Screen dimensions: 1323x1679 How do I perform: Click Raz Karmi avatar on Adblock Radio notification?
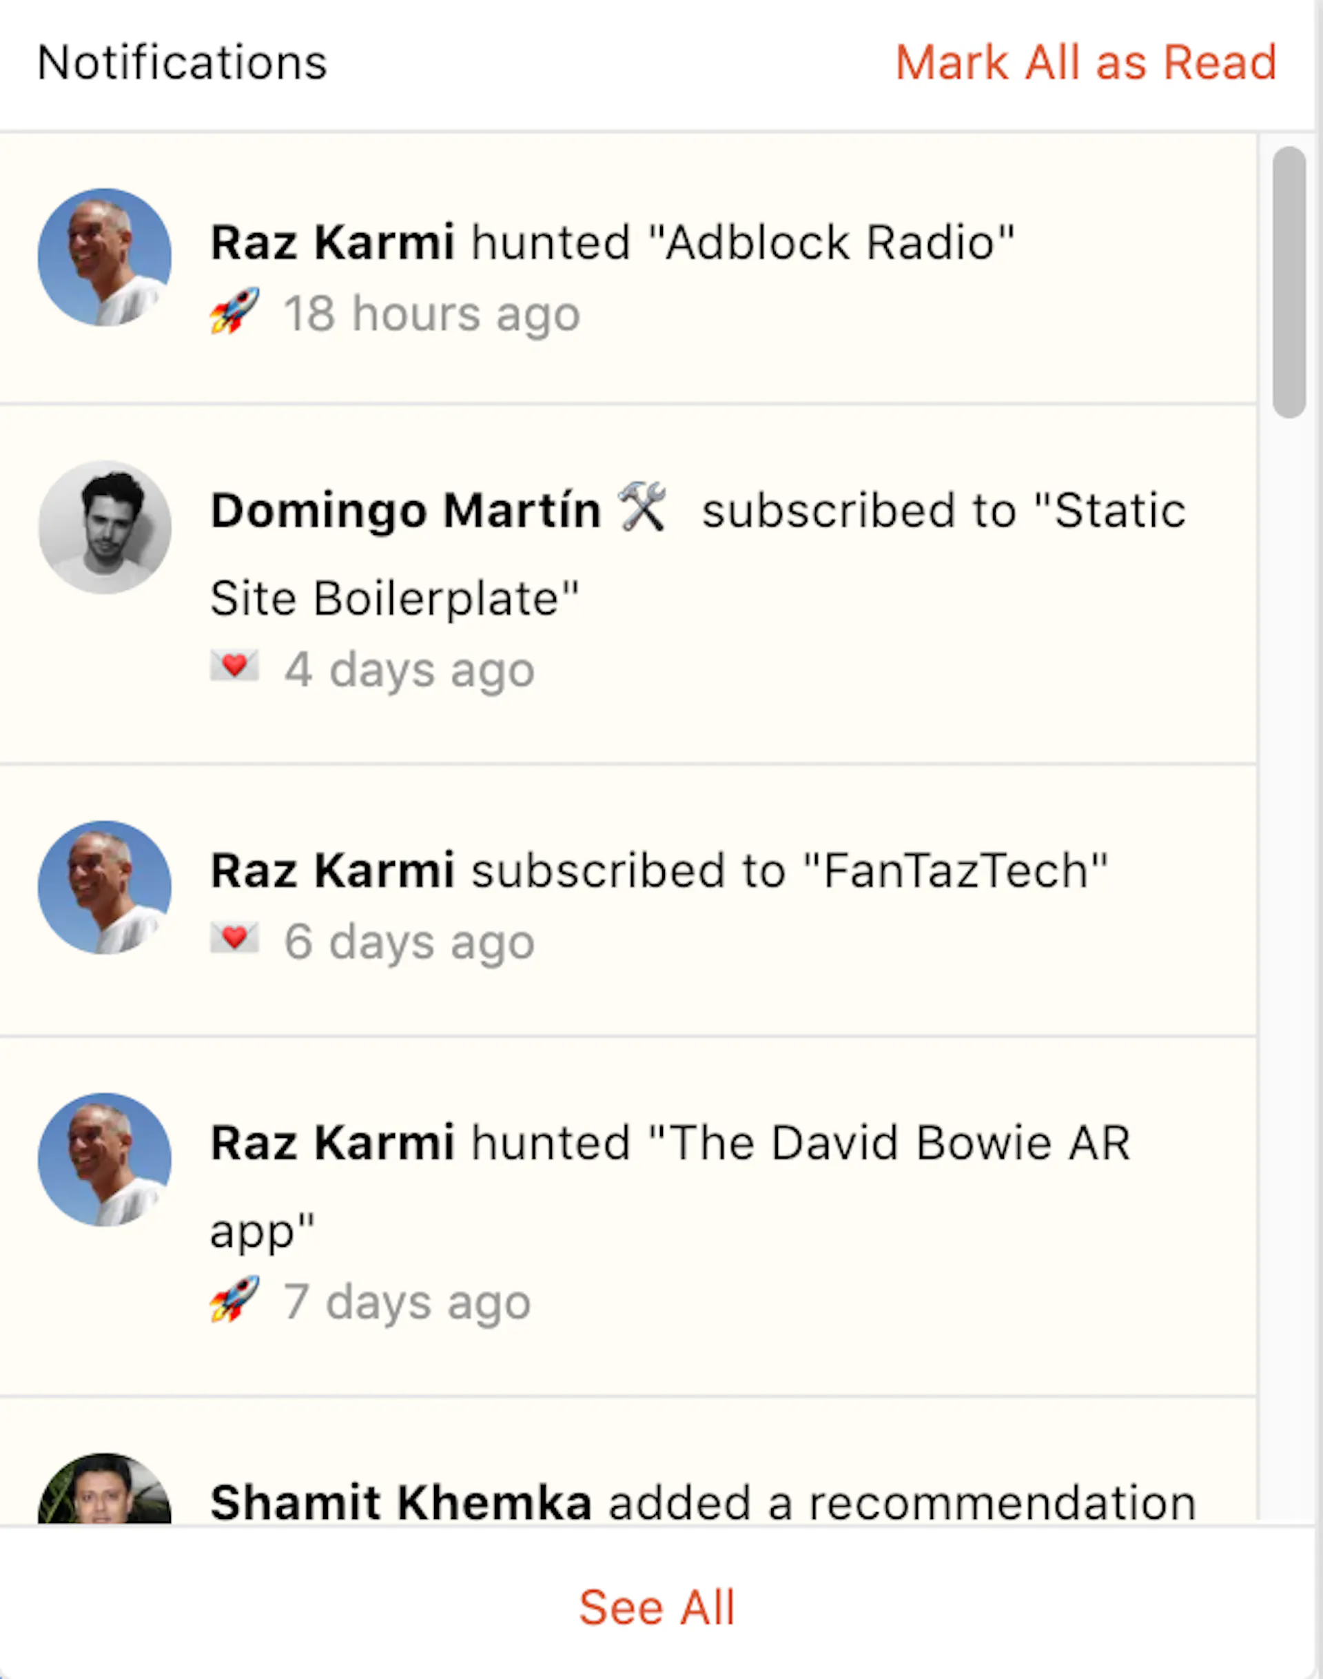105,256
